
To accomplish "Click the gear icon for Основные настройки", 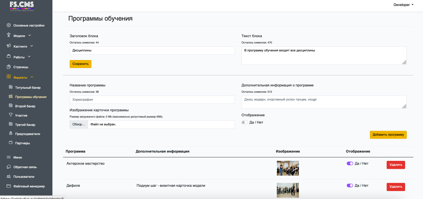I will (x=9, y=25).
